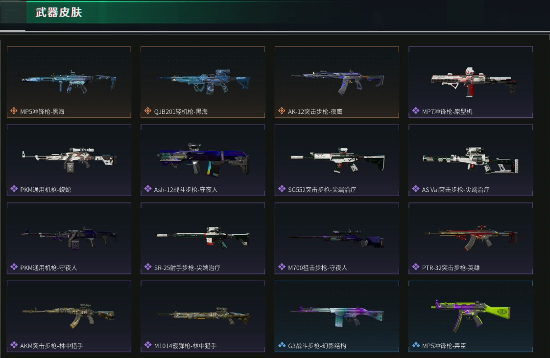Click blue rarity icon beside G3战斗步枪-幻影结构
Image resolution: width=550 pixels, height=358 pixels.
(x=282, y=345)
